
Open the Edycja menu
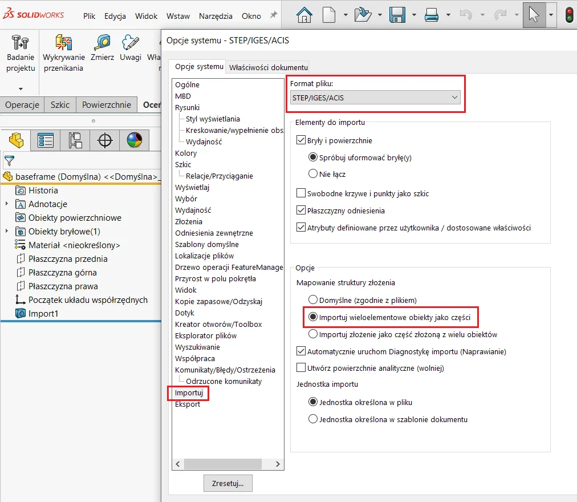coord(115,16)
